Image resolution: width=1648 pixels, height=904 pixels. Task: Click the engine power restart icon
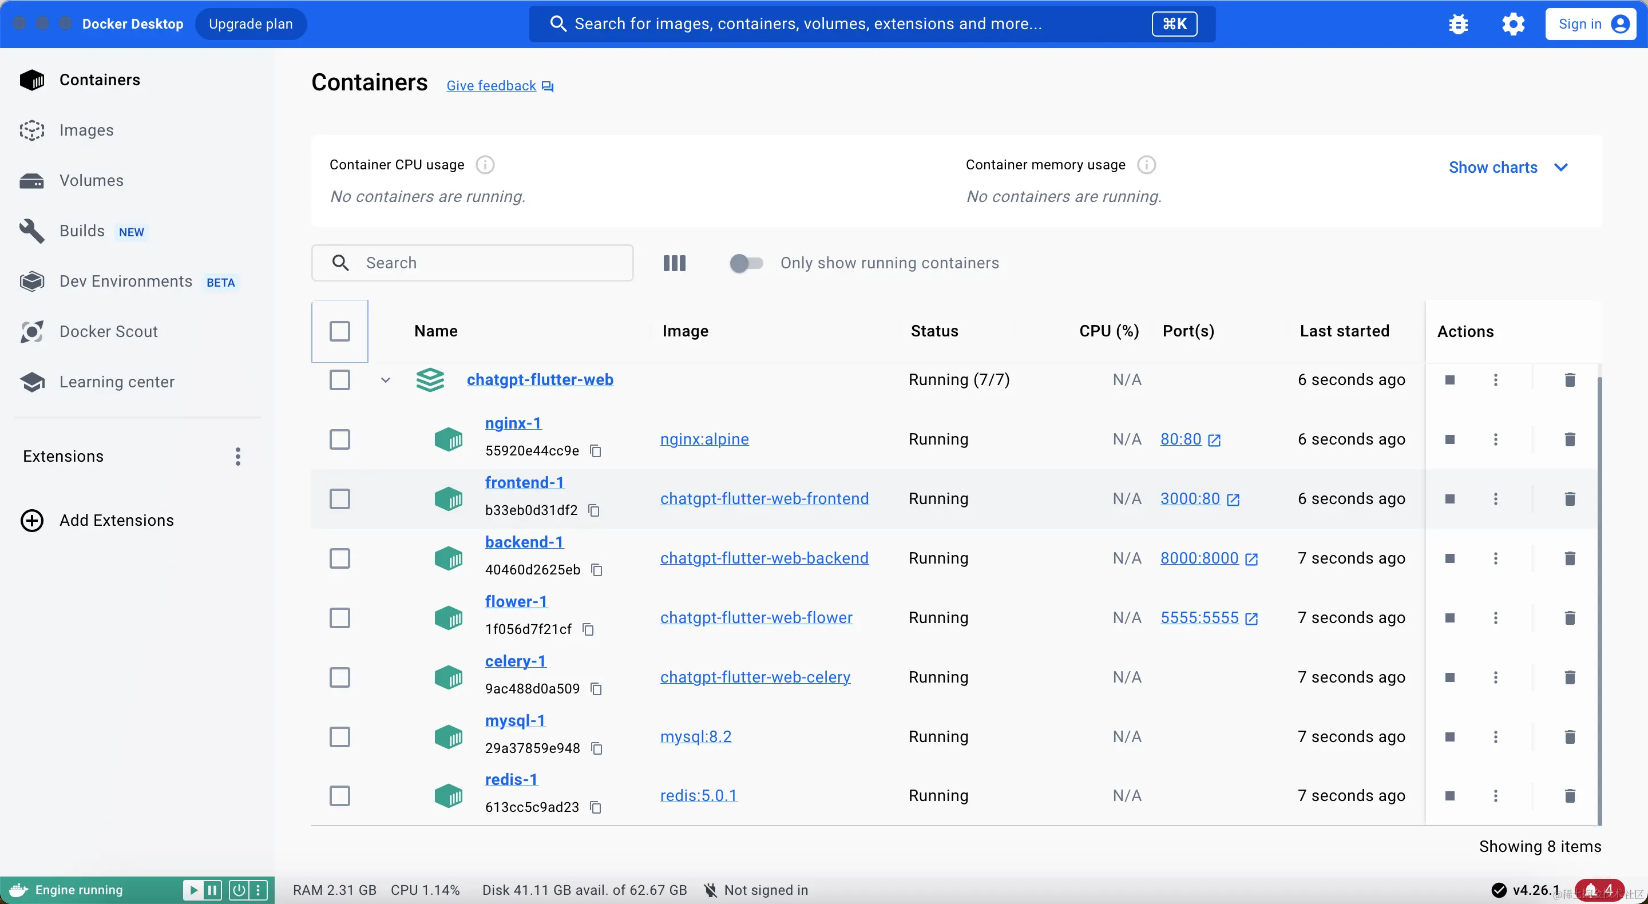pyautogui.click(x=239, y=890)
